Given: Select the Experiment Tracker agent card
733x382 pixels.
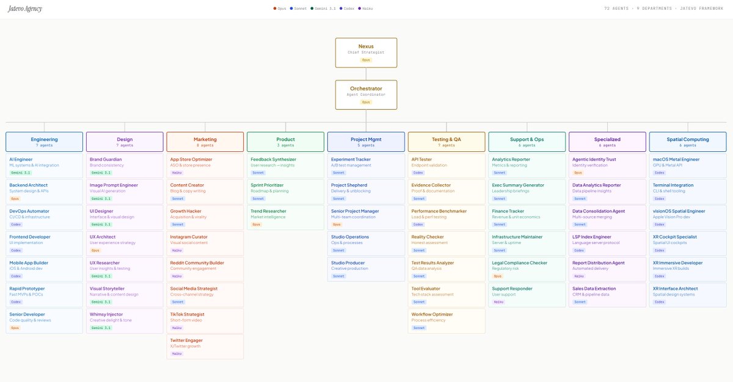Looking at the screenshot, I should pos(366,165).
